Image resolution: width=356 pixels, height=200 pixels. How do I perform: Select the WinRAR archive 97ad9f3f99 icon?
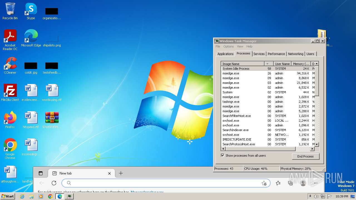click(52, 120)
